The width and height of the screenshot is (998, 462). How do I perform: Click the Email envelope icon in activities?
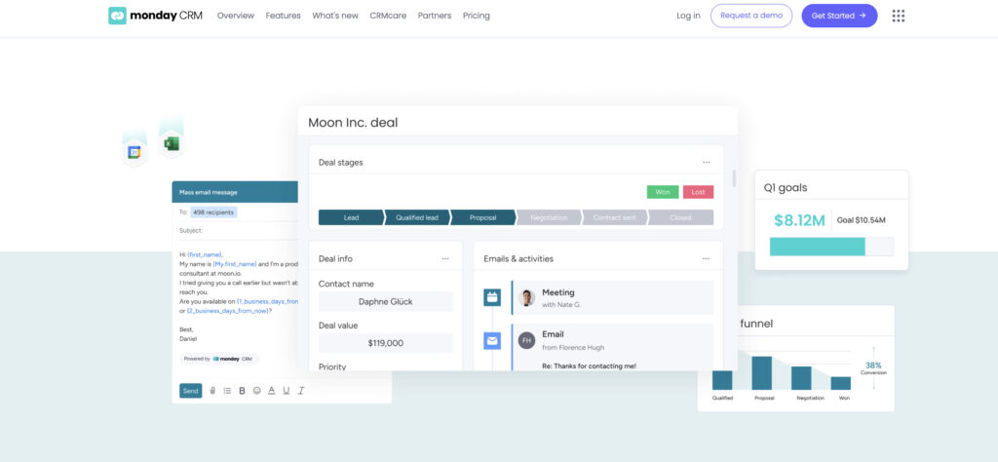point(492,341)
